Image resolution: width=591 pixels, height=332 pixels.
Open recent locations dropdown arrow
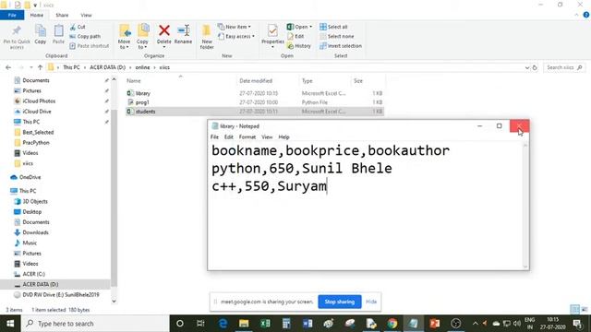click(30, 67)
